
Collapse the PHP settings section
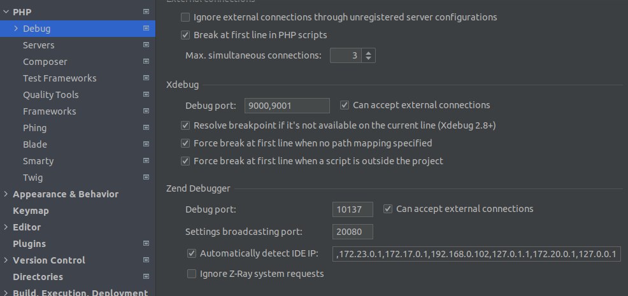pos(6,12)
